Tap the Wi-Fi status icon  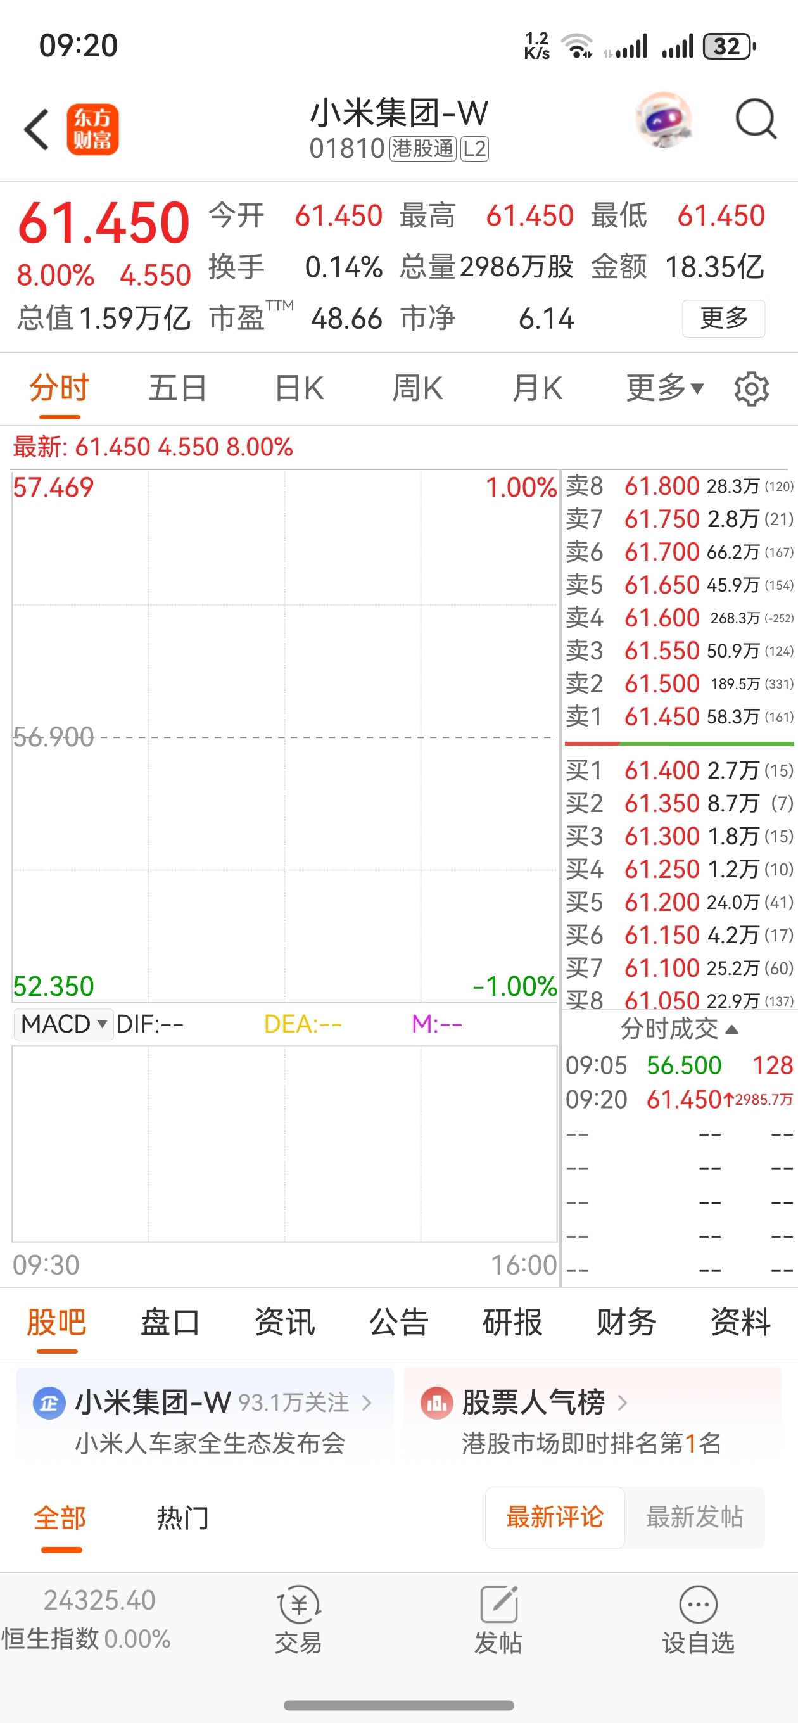pyautogui.click(x=577, y=46)
